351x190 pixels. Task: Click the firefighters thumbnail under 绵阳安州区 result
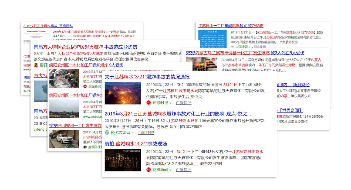coord(64,79)
